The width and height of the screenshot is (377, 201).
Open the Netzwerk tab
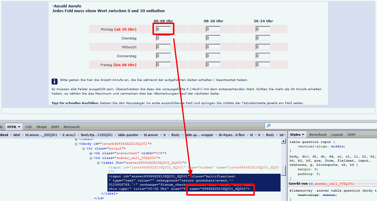71,127
